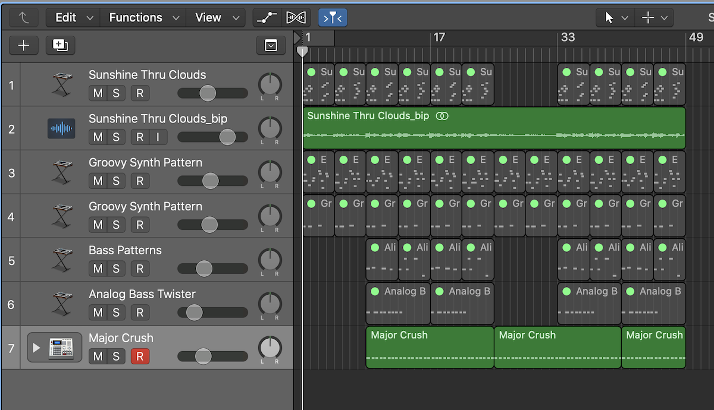
Task: Open the Marquee crosshair tool menu
Action: [654, 18]
